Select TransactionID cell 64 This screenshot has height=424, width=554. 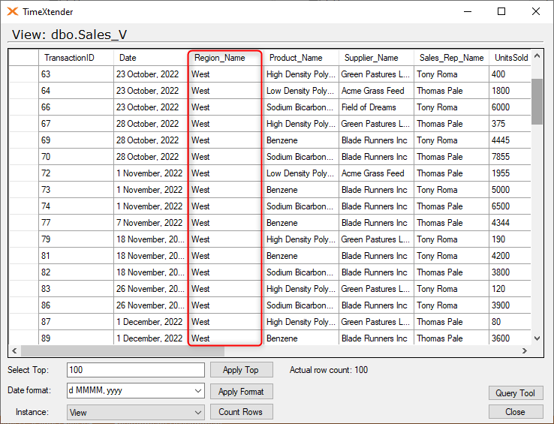(76, 91)
